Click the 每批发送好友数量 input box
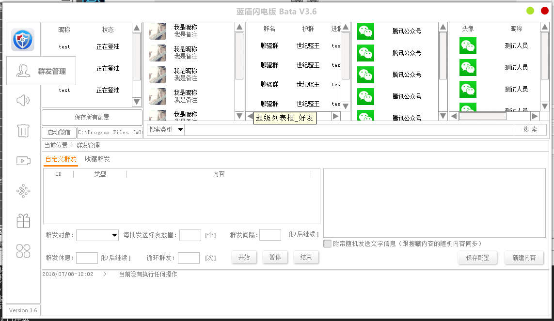This screenshot has width=554, height=321. pos(190,235)
